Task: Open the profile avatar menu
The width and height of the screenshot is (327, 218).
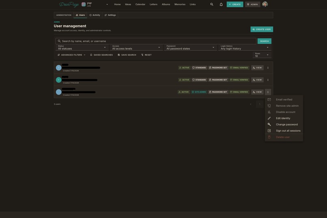Action: pos(265,4)
